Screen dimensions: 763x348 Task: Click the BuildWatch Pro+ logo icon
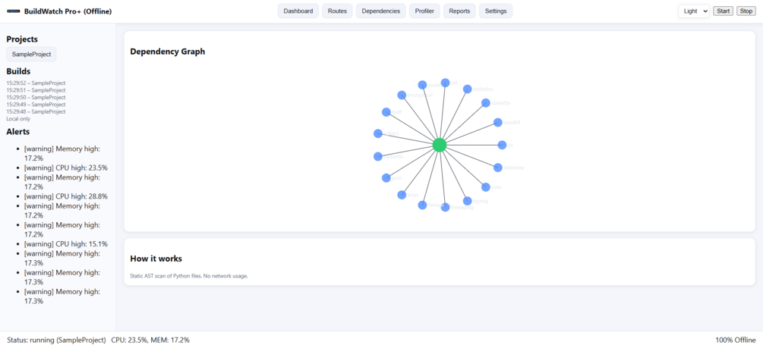tap(14, 11)
